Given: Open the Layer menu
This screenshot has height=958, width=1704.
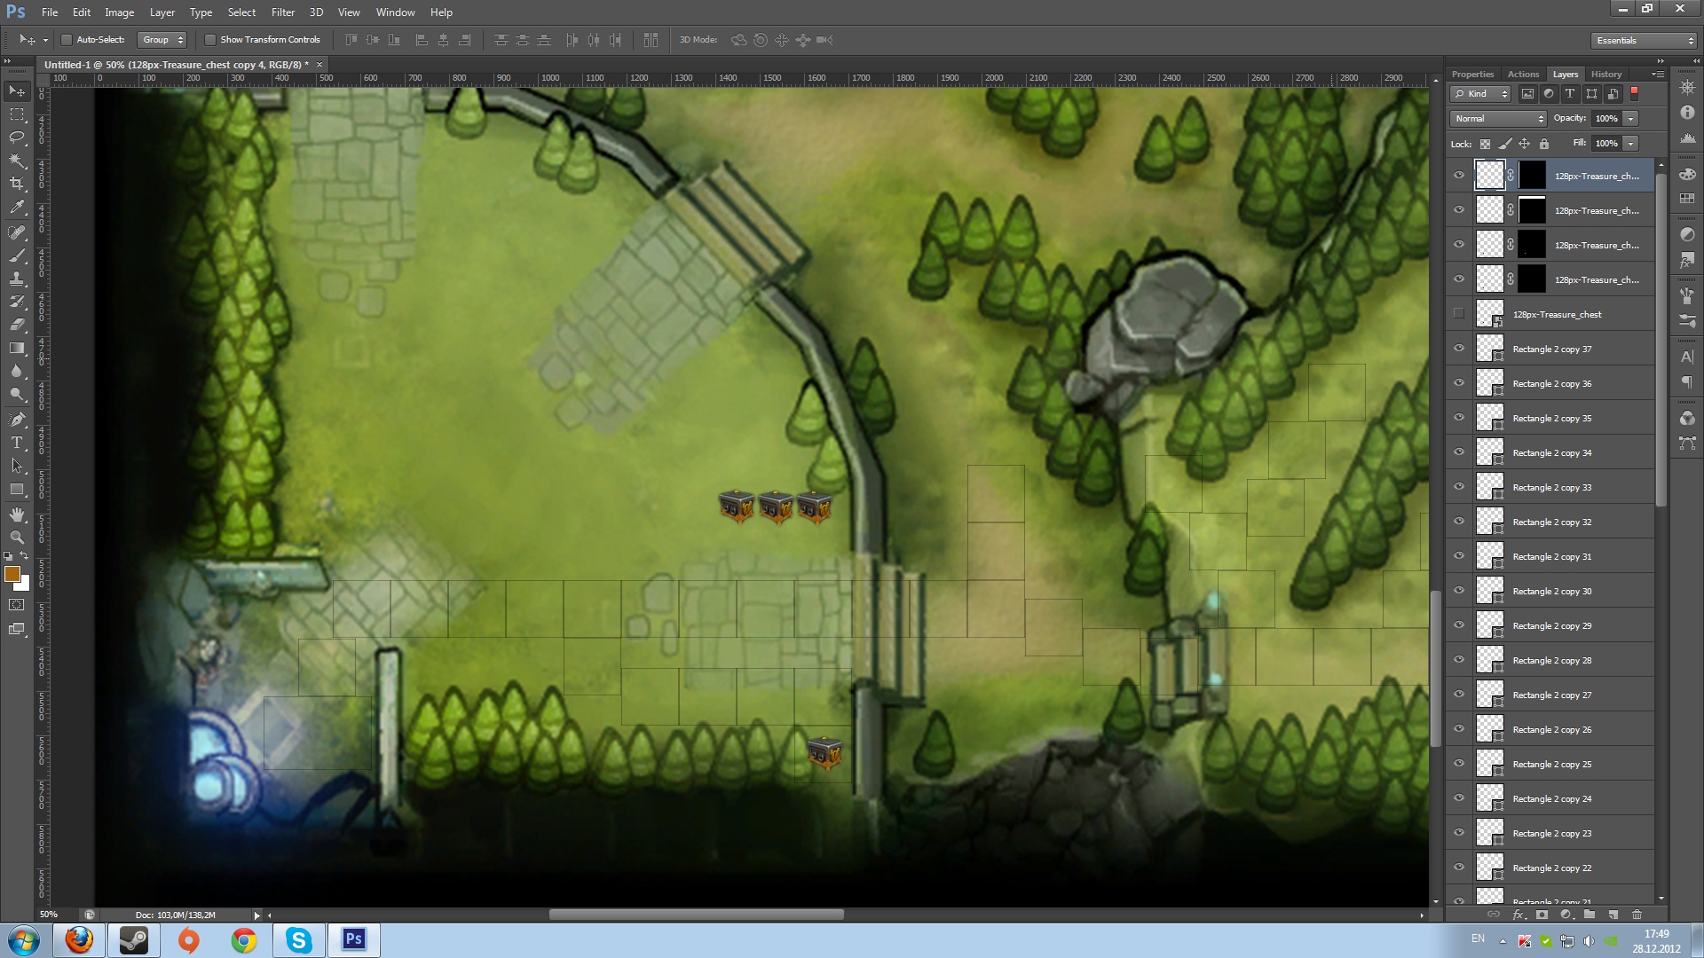Looking at the screenshot, I should [162, 12].
